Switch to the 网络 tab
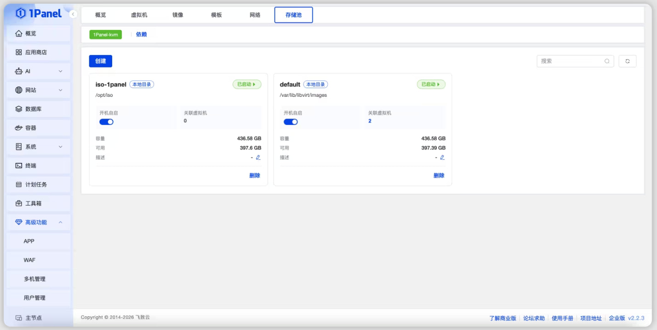Viewport: 657px width, 330px height. pos(255,15)
